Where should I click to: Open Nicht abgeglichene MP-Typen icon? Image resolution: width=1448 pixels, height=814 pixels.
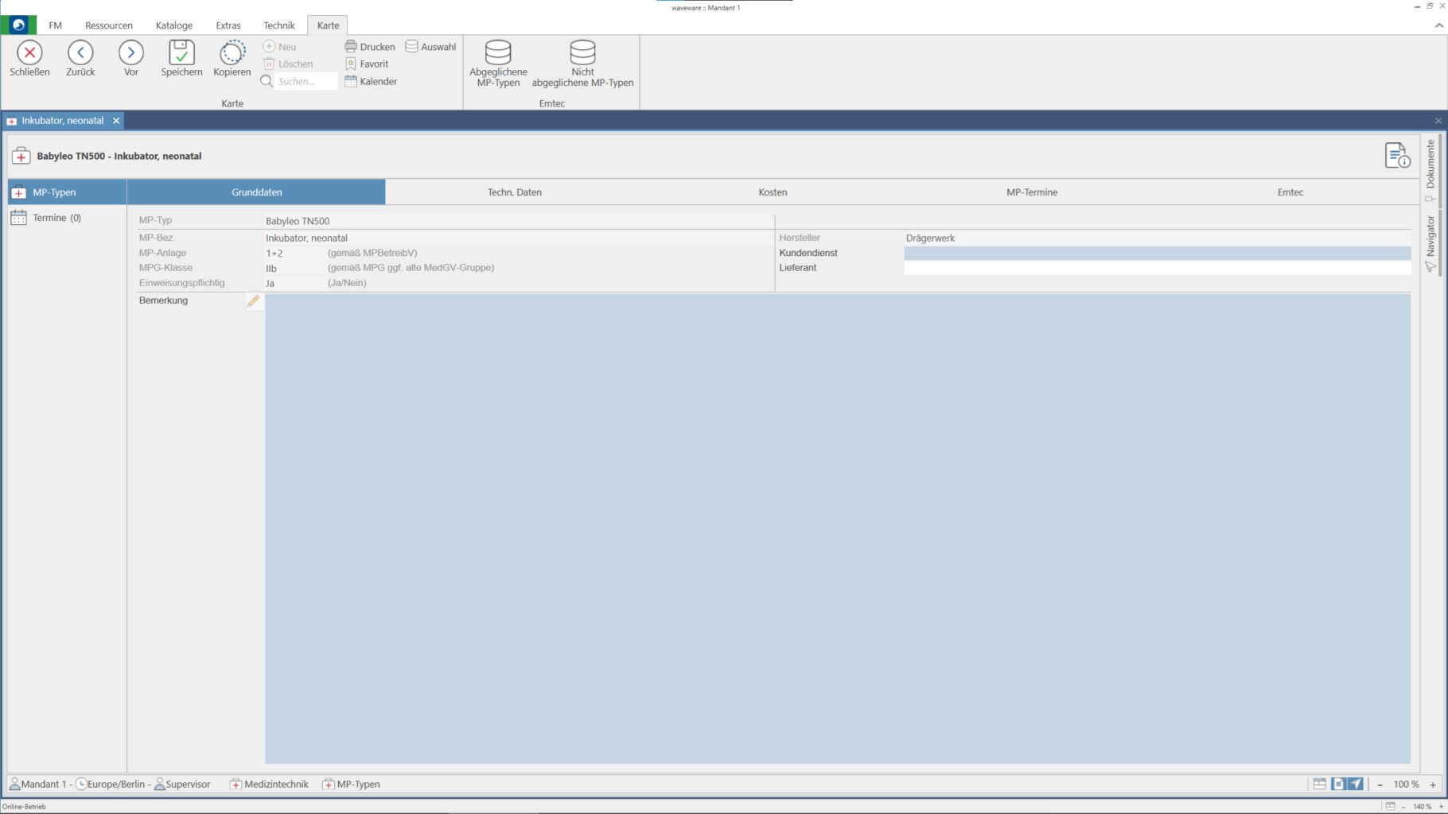pos(582,53)
